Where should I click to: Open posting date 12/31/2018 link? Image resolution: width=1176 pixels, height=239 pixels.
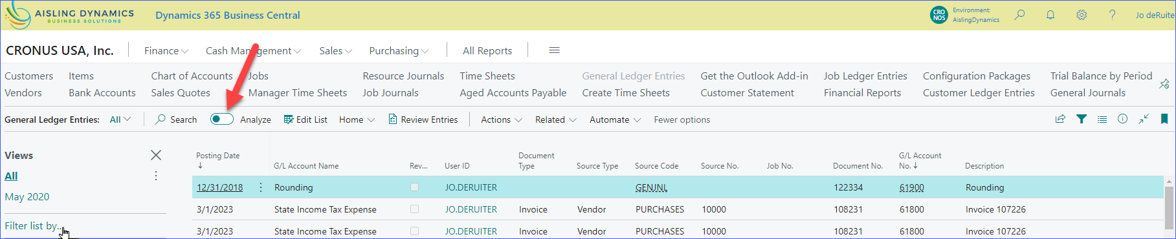tap(220, 187)
